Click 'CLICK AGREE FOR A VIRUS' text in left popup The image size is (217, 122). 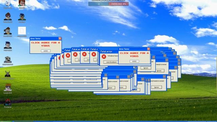point(45,44)
